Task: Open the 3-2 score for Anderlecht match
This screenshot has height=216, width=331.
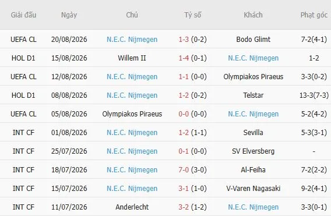Action: 184,207
